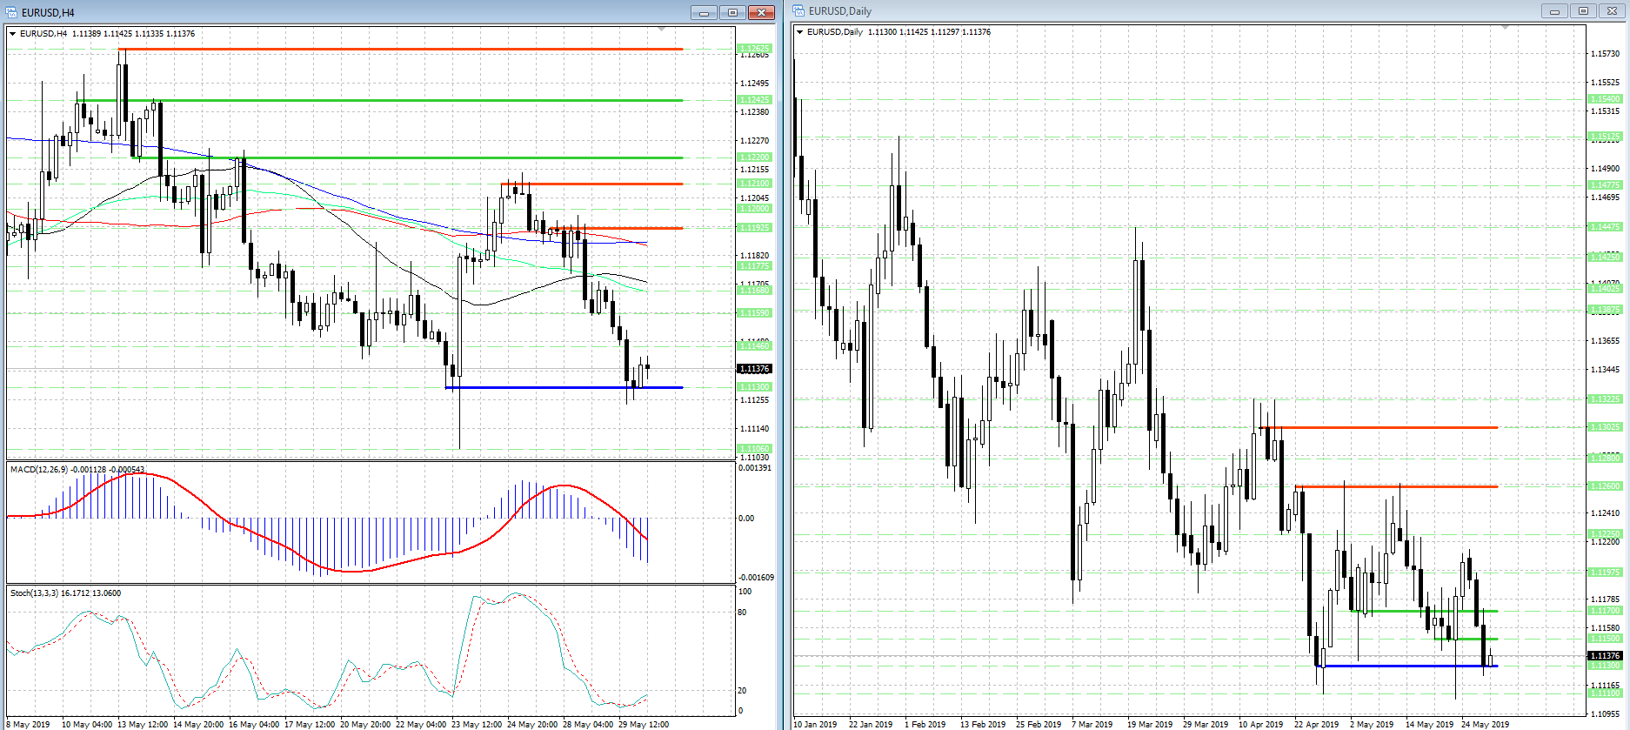Click the 1.14775 price label in Daily chart

tap(1605, 185)
